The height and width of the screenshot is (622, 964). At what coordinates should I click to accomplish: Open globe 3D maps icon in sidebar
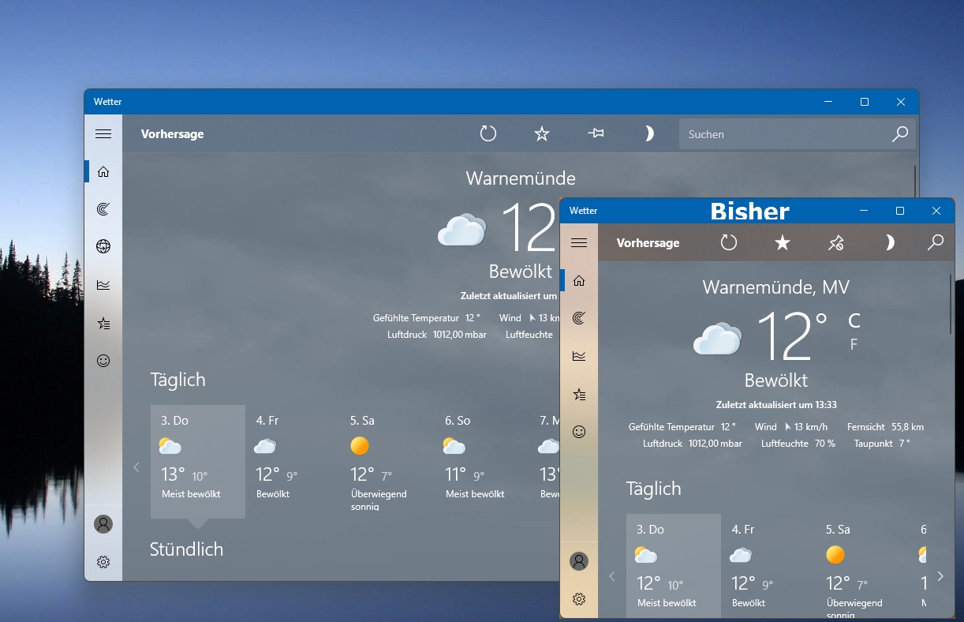[x=103, y=246]
